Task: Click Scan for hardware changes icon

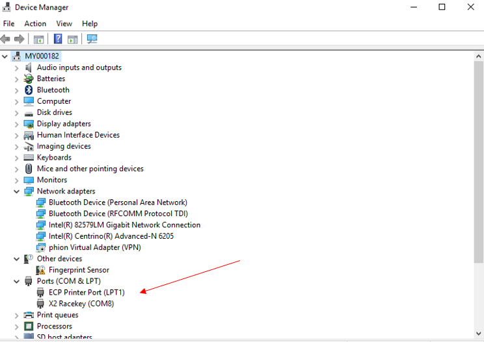Action: 92,40
